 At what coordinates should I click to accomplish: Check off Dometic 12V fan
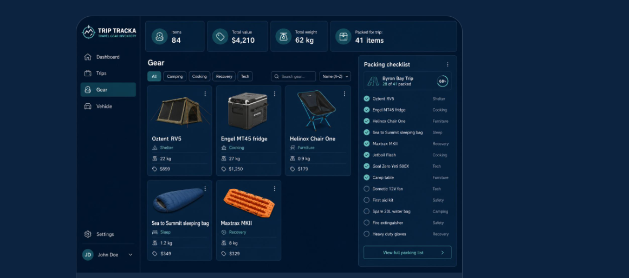pos(366,189)
